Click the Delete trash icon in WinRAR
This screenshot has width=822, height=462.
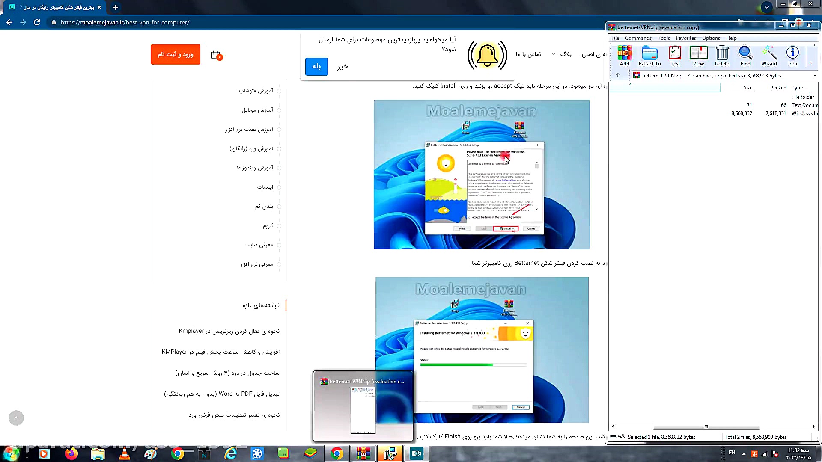(x=722, y=56)
